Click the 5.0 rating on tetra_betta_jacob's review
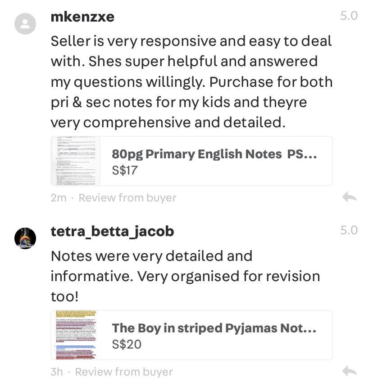The image size is (373, 385). tap(349, 230)
